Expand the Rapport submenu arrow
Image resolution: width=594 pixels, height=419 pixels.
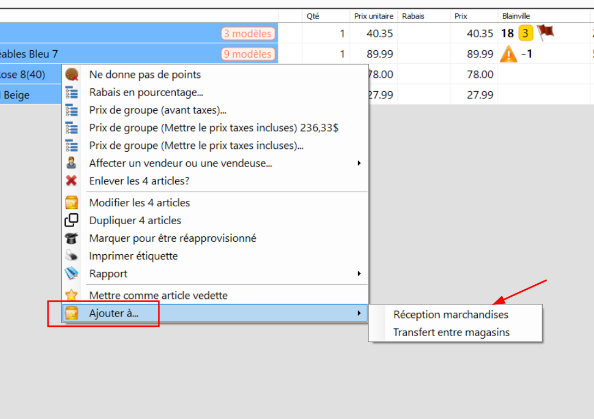[x=359, y=273]
